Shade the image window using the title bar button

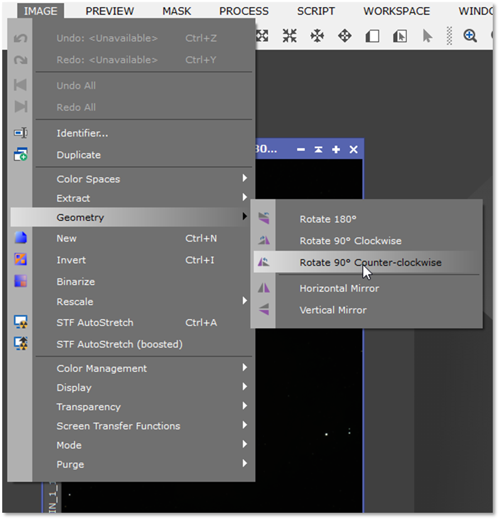318,150
